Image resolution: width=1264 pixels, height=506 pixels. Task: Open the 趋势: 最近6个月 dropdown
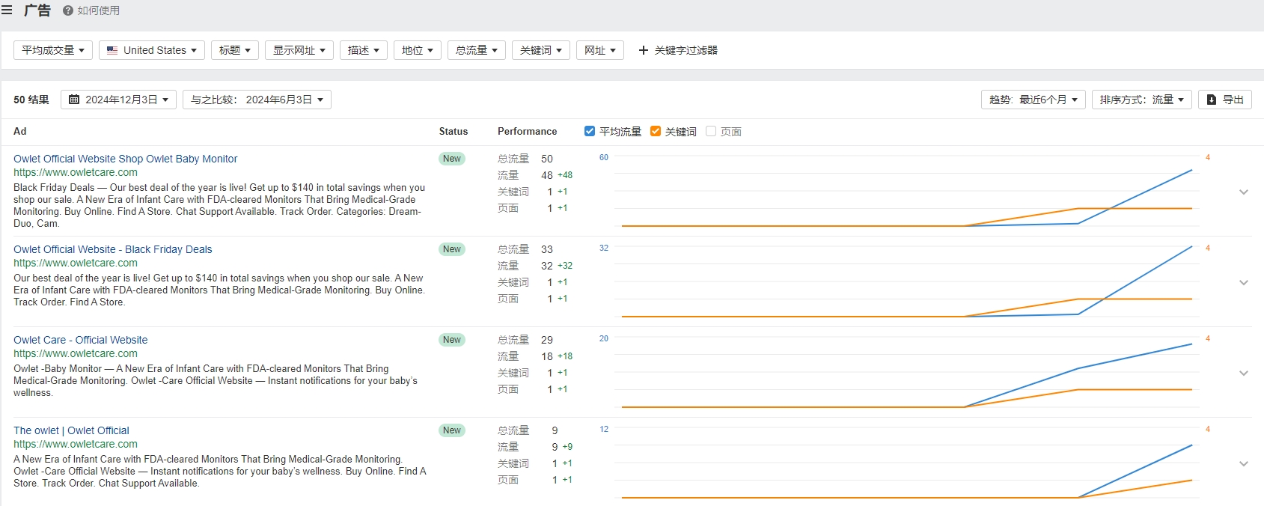tap(1034, 100)
